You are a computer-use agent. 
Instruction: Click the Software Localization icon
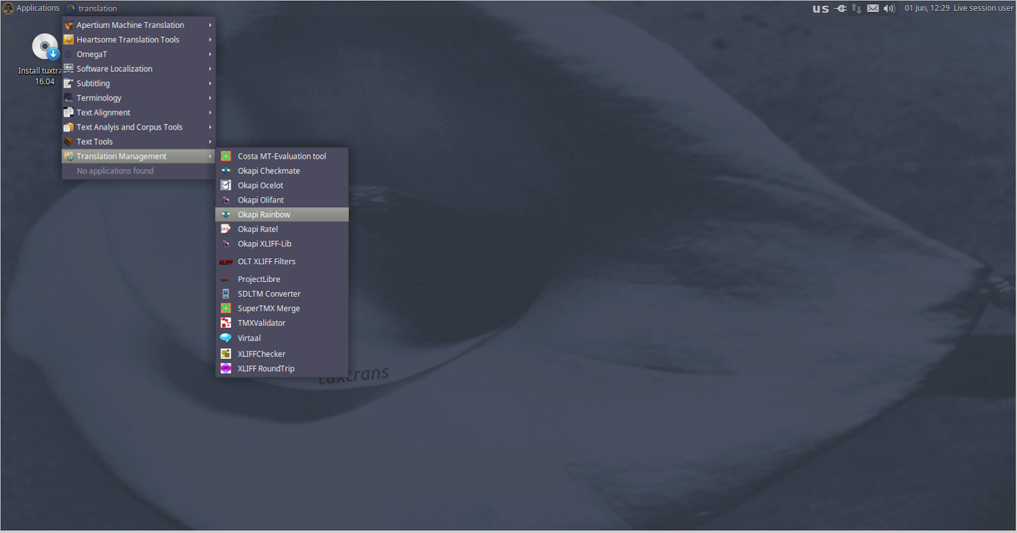click(69, 69)
